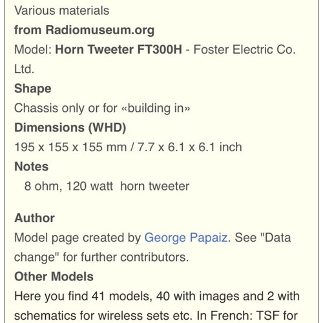
Task: Click the 'Model:' label
Action: tap(33, 49)
